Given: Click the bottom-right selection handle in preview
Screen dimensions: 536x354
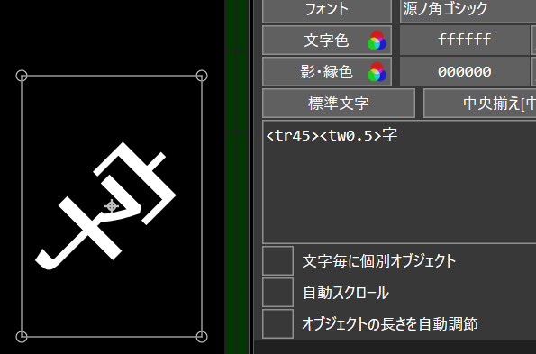Looking at the screenshot, I should (x=202, y=337).
